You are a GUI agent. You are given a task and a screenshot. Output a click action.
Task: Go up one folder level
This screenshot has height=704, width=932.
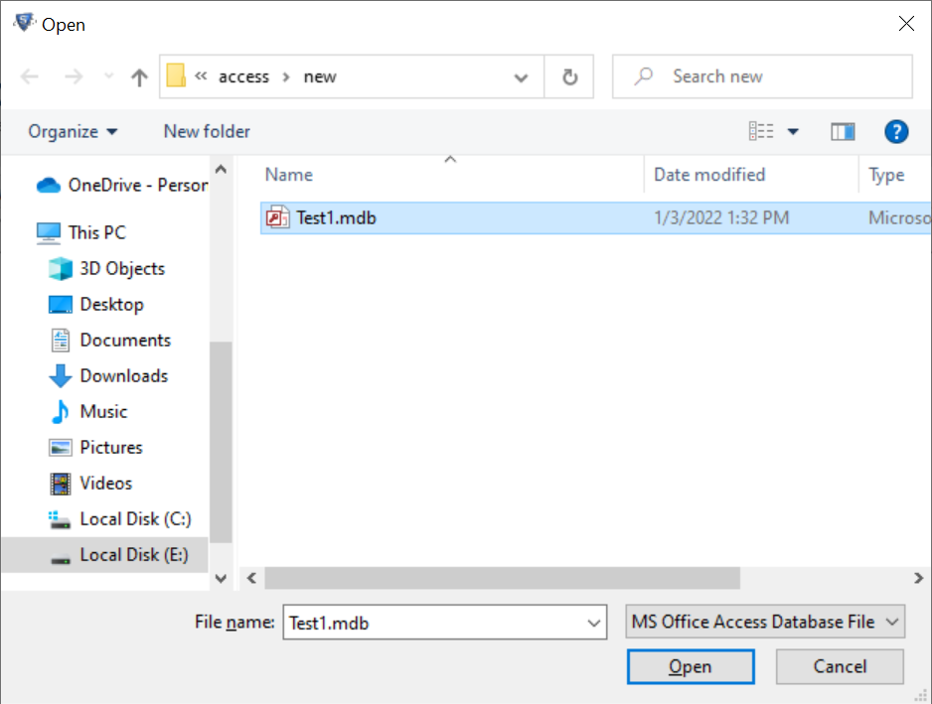(x=140, y=76)
